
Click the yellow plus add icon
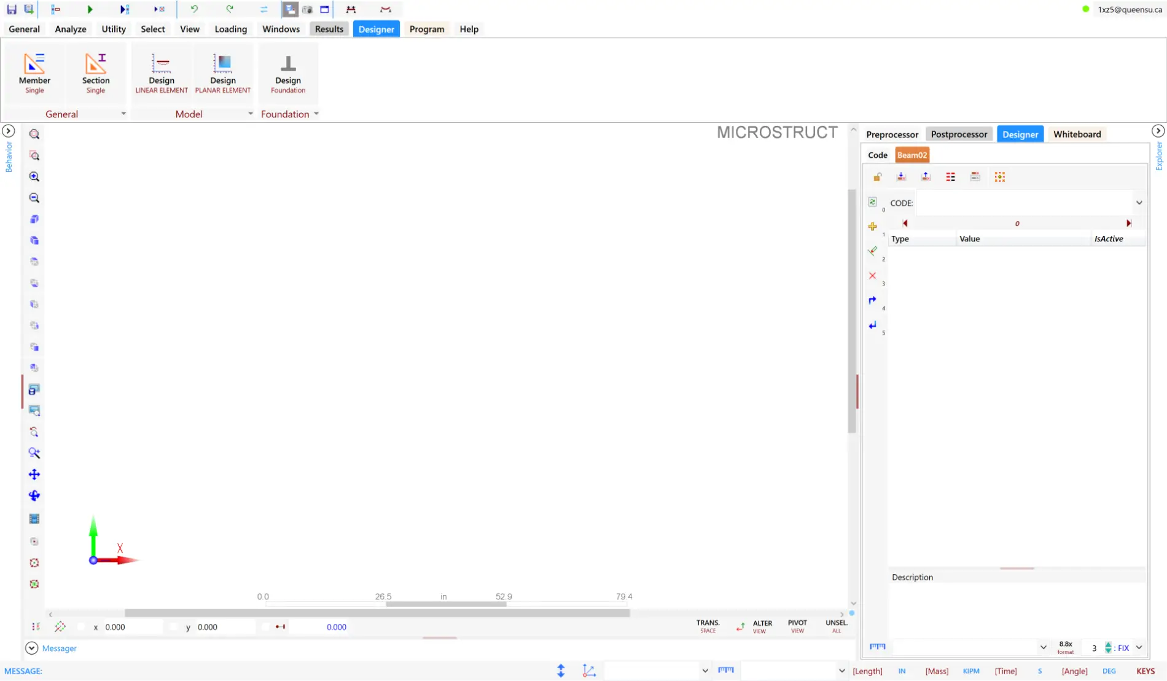tap(872, 227)
